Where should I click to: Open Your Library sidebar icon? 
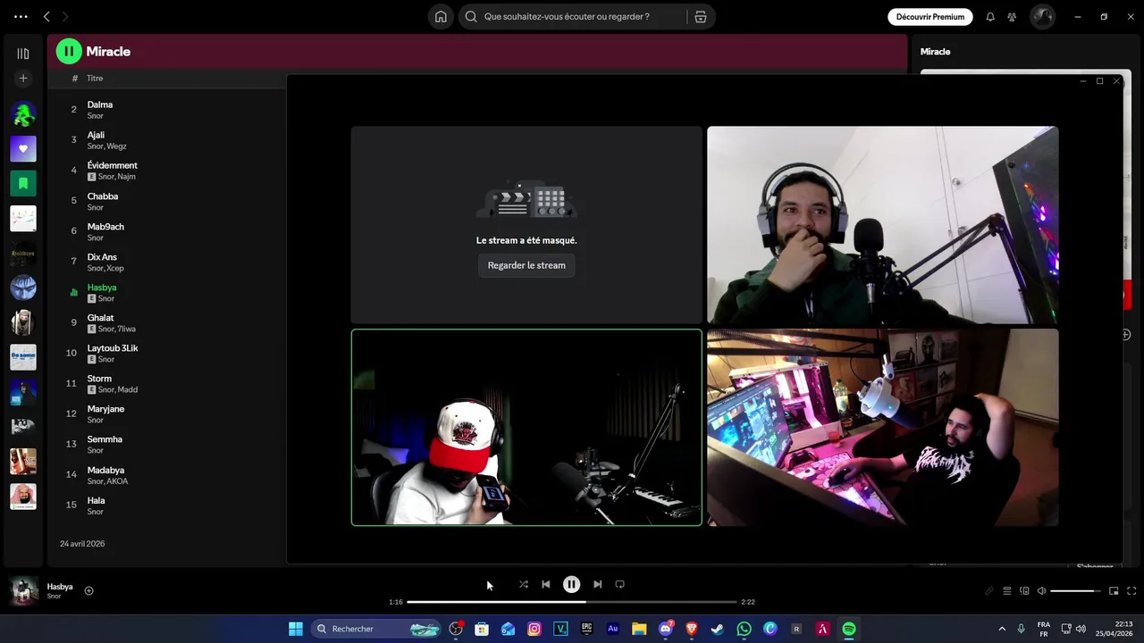23,54
